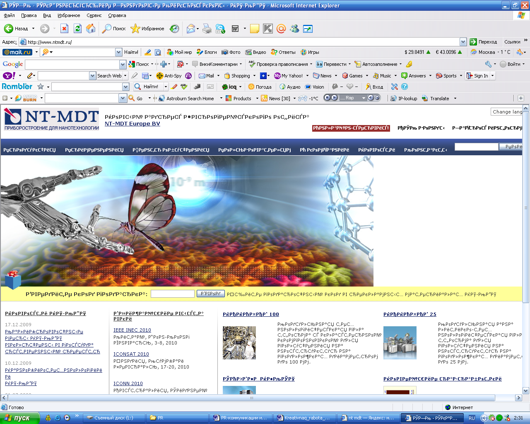Click the Change language button

[507, 112]
